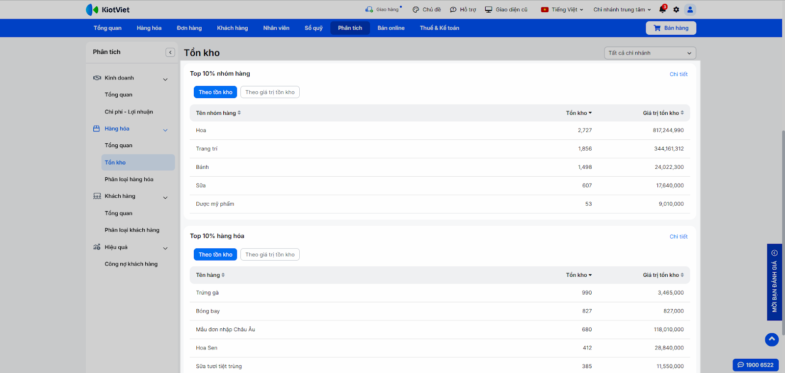785x373 pixels.
Task: Click the page vertical scrollbar
Action: pos(783,233)
